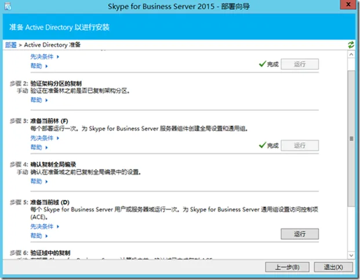Select step 3 title 准备当前林 (F)
The image size is (360, 280).
coord(49,121)
